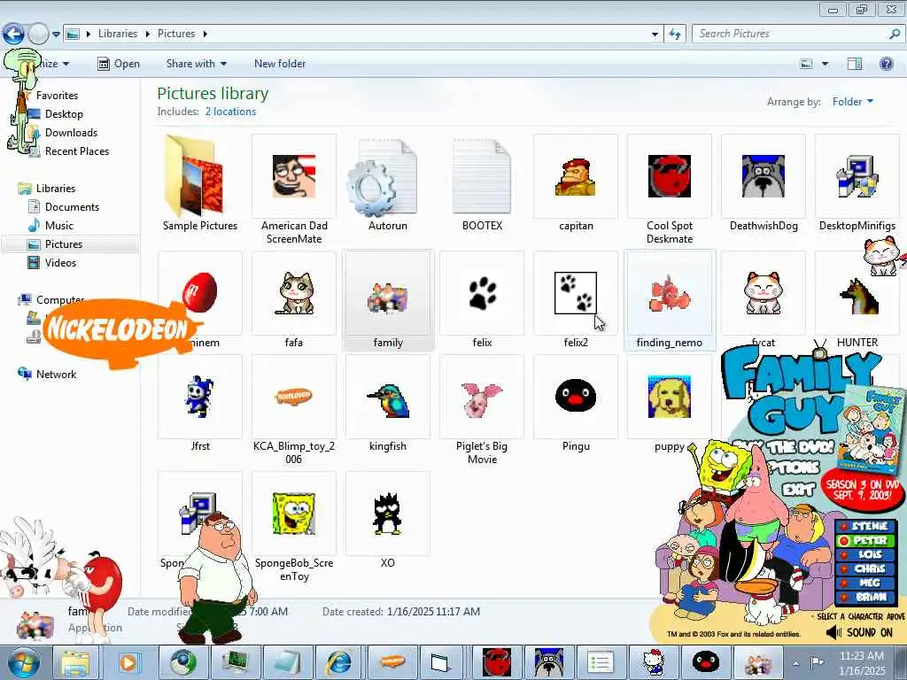Select Computer in the navigation pane

pos(59,299)
